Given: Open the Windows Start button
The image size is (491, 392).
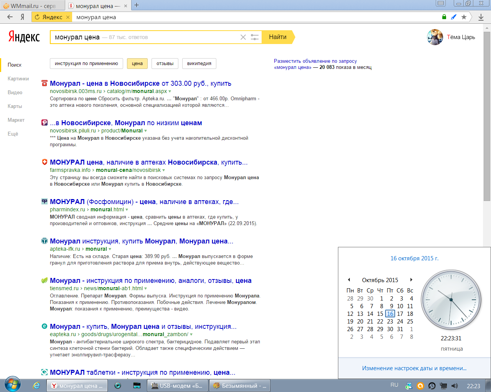Looking at the screenshot, I should coord(13,384).
